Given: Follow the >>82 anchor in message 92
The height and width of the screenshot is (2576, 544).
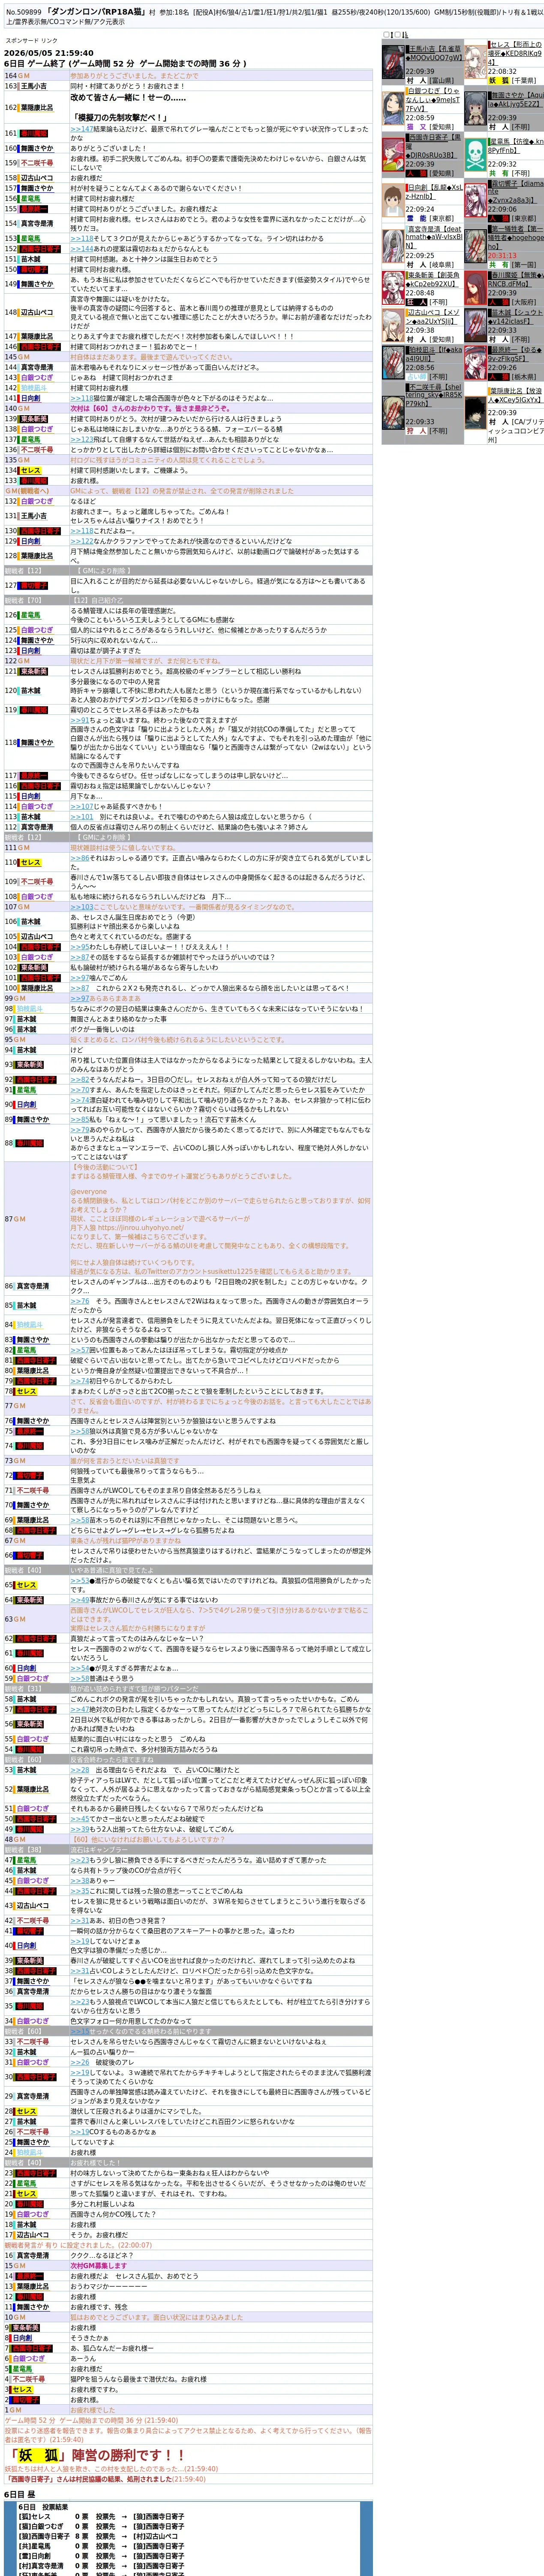Looking at the screenshot, I should point(79,1080).
